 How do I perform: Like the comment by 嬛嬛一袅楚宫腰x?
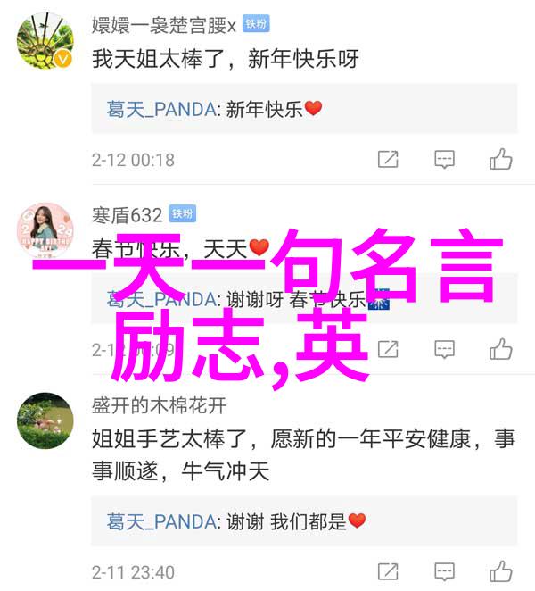click(501, 159)
